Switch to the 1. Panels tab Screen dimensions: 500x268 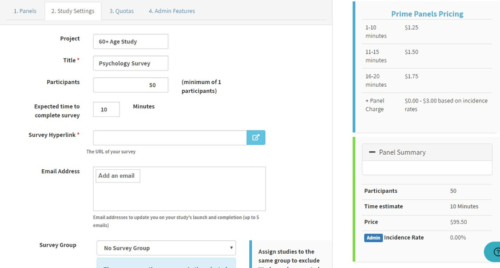point(25,11)
